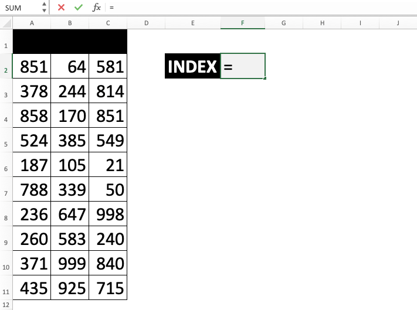Select row 11 header
Image resolution: width=417 pixels, height=310 pixels.
pyautogui.click(x=6, y=288)
